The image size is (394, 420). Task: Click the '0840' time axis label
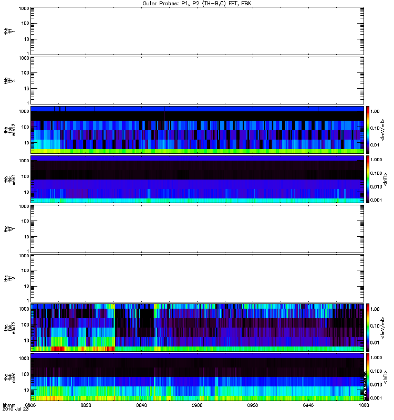(141, 405)
